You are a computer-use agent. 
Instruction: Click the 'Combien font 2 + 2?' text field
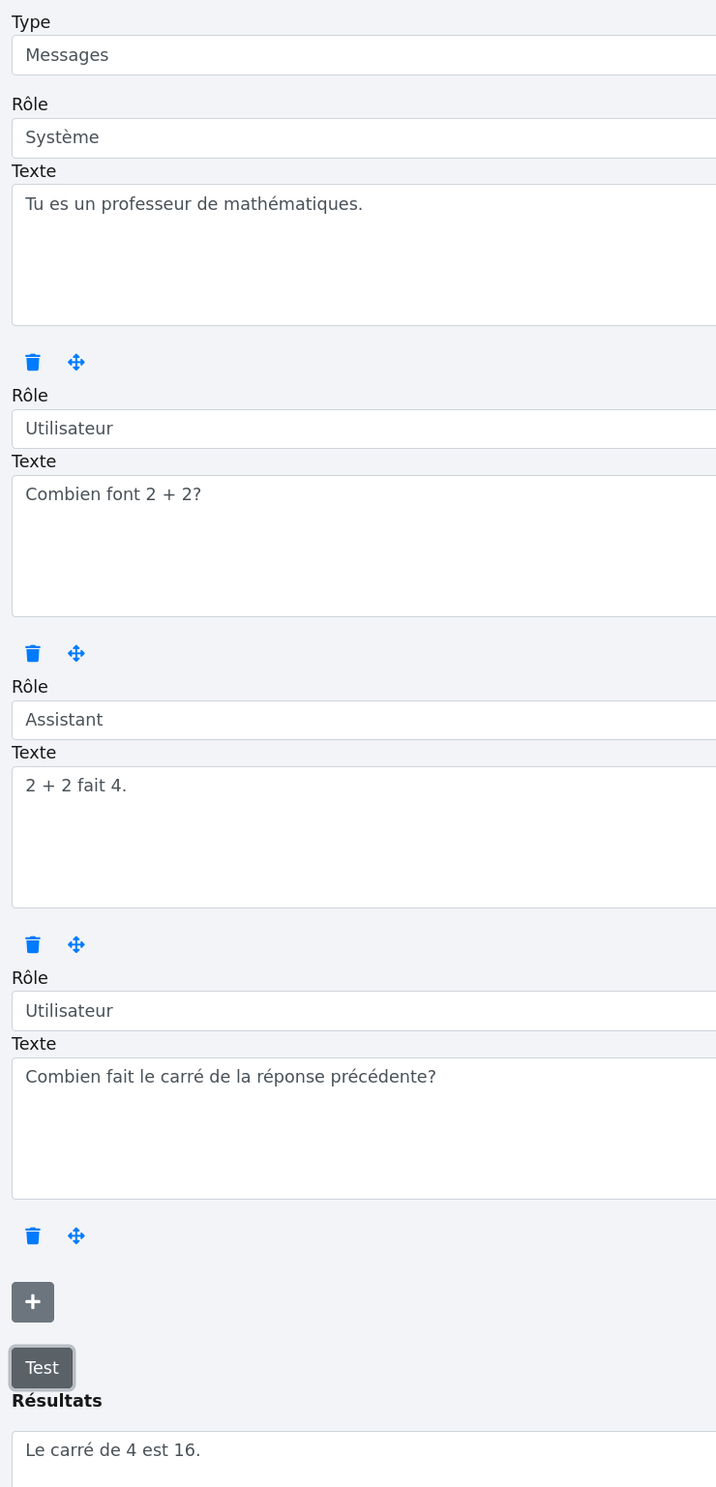pos(364,546)
